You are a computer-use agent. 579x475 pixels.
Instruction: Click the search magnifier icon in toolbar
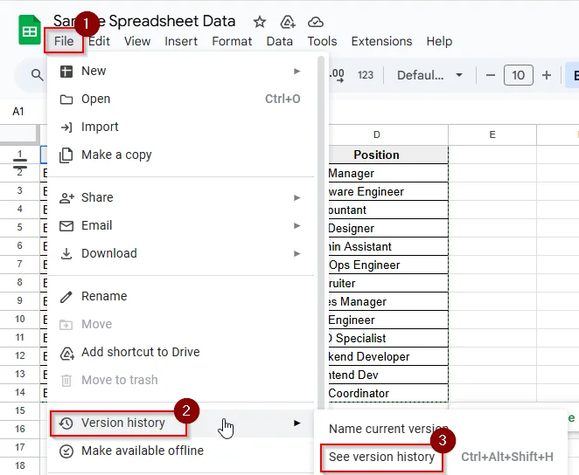pos(37,75)
